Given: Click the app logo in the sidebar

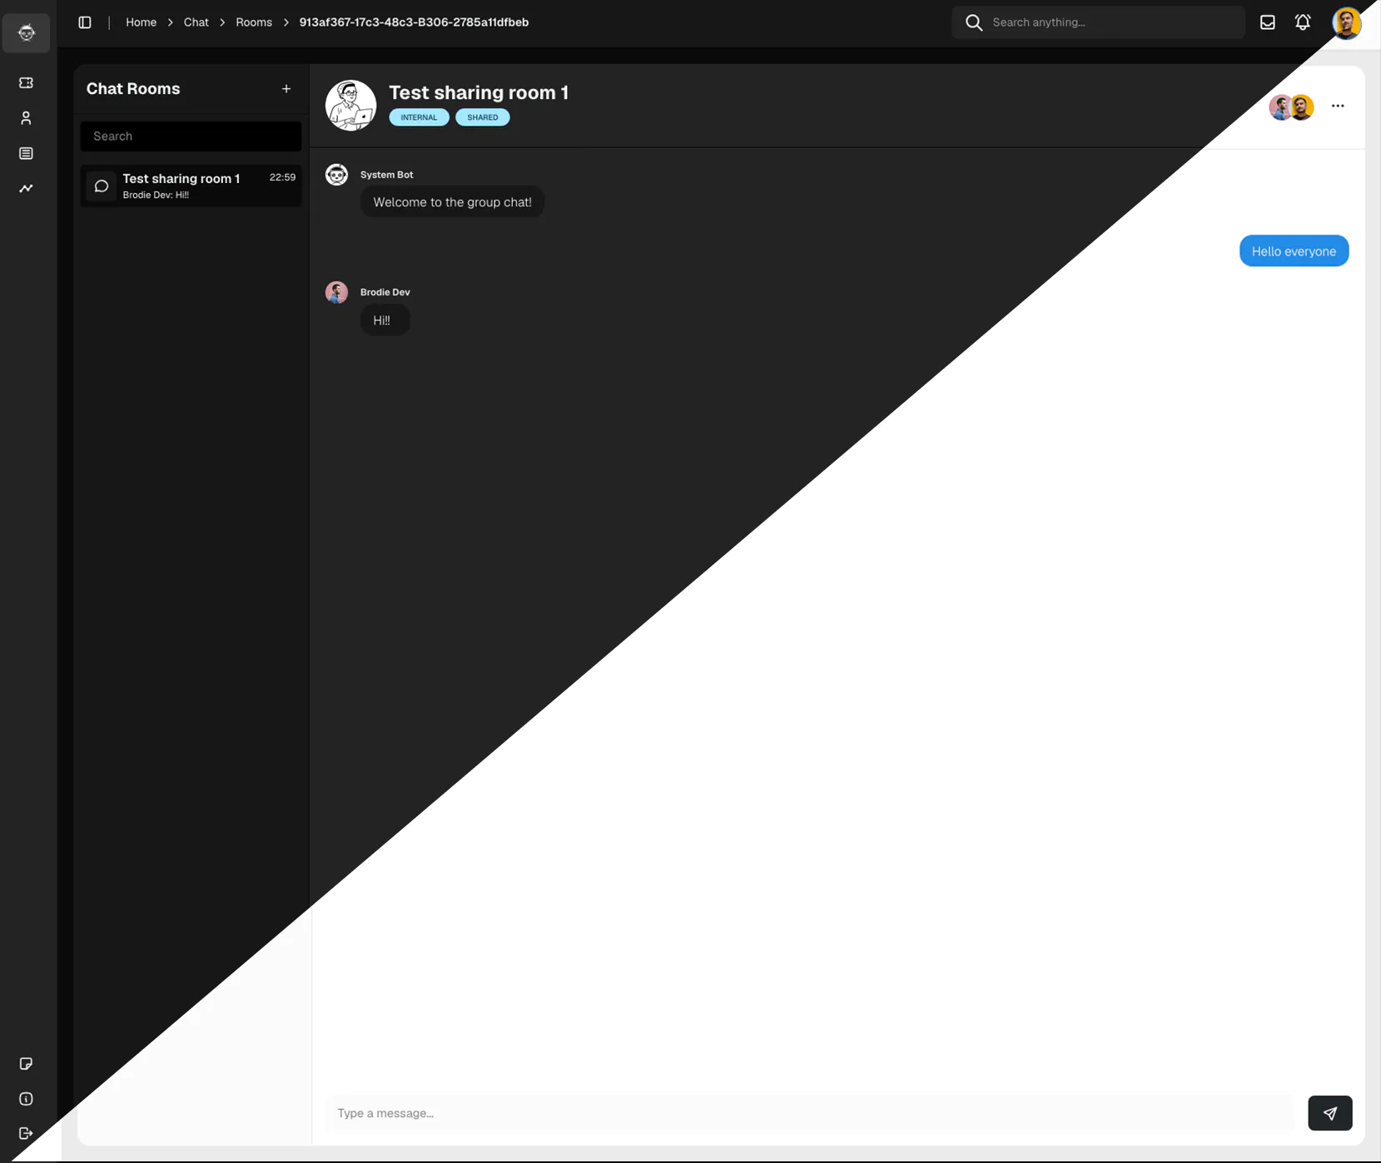Looking at the screenshot, I should tap(26, 33).
